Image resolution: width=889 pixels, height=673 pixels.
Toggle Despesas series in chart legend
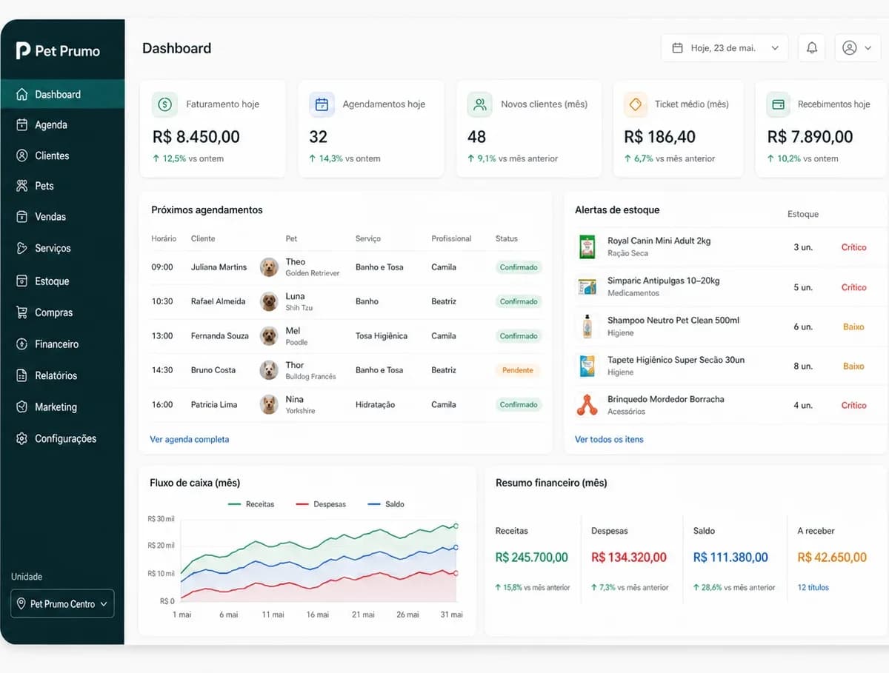[x=321, y=504]
